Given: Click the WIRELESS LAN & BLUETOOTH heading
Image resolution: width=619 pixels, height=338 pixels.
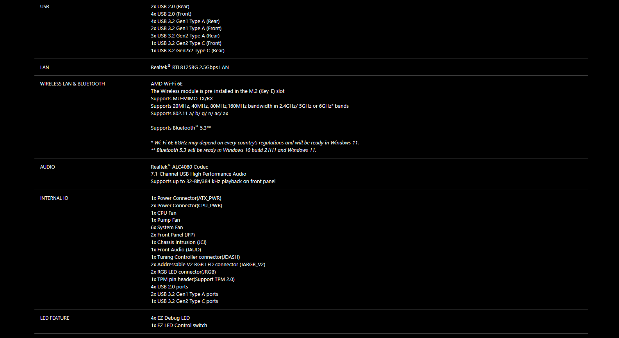Looking at the screenshot, I should (72, 84).
